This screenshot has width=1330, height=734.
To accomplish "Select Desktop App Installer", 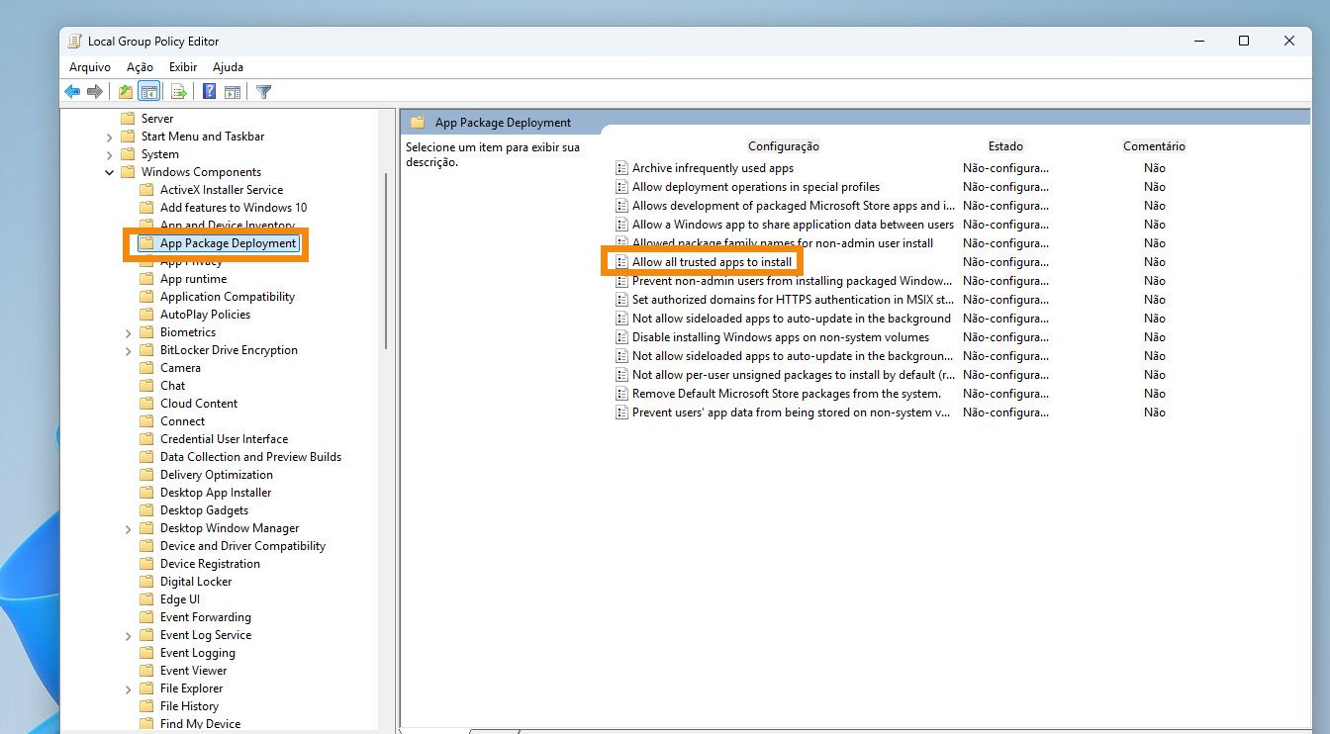I will (x=216, y=493).
